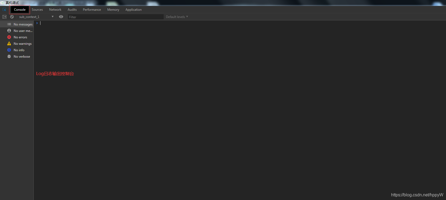Open the Application tab
The width and height of the screenshot is (446, 200).
pos(133,10)
